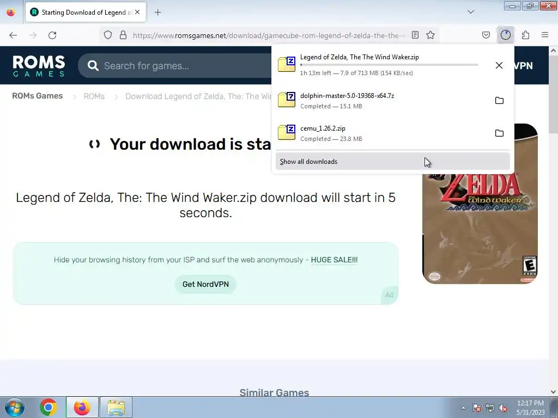Click the muted volume tray icon

tap(503, 408)
